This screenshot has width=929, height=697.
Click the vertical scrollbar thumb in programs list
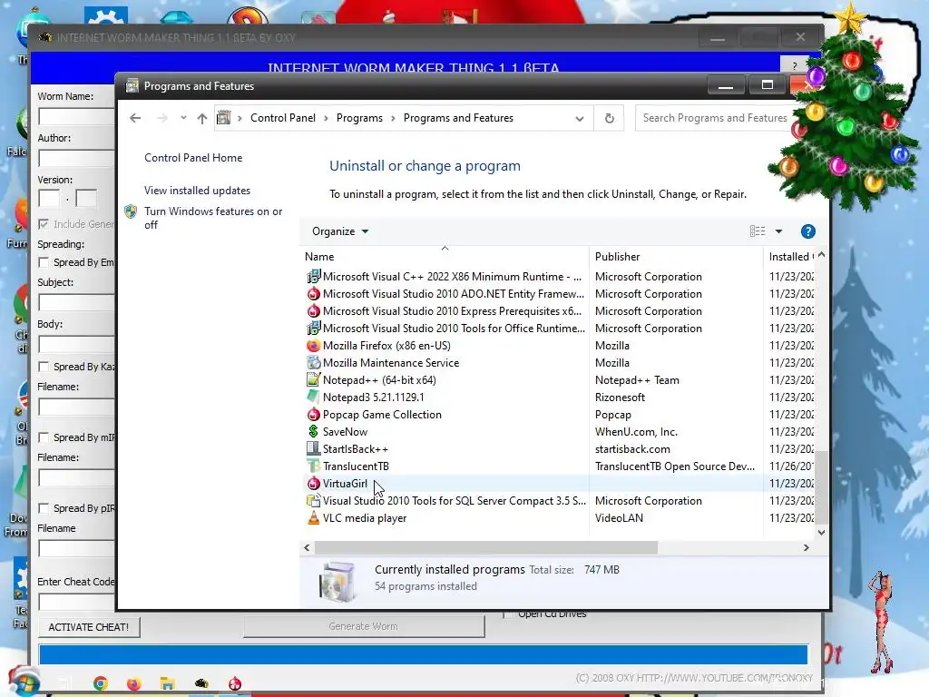point(821,487)
